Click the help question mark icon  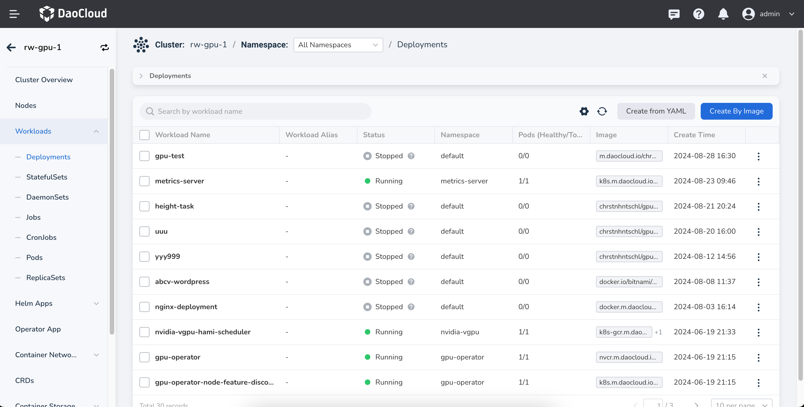[699, 13]
